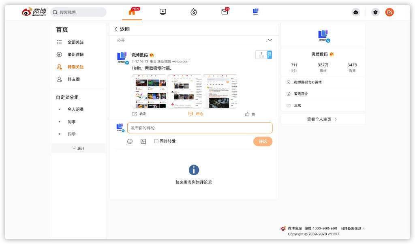415x244 pixels.
Task: Click the 暂无简介 bio line
Action: (x=301, y=94)
